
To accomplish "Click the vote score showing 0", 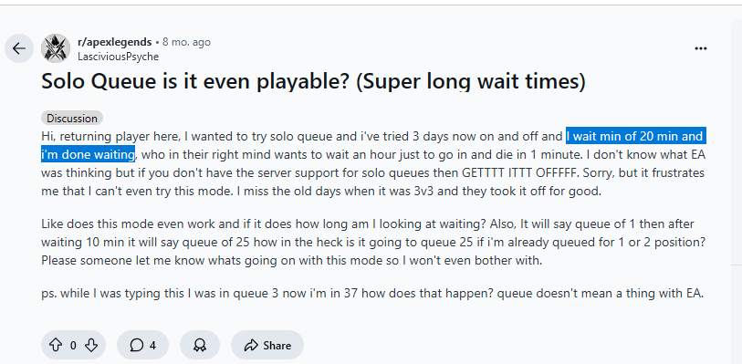I will (x=73, y=346).
